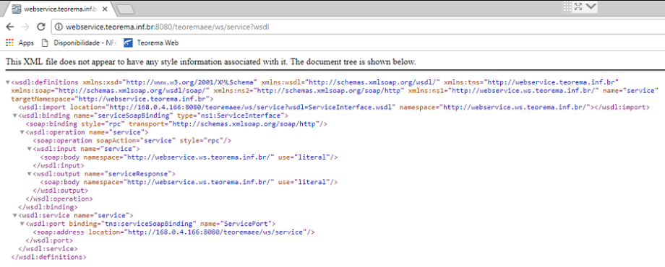Click soap:body line under wsdl:input
Screen dimensions: 665x267
click(x=189, y=157)
